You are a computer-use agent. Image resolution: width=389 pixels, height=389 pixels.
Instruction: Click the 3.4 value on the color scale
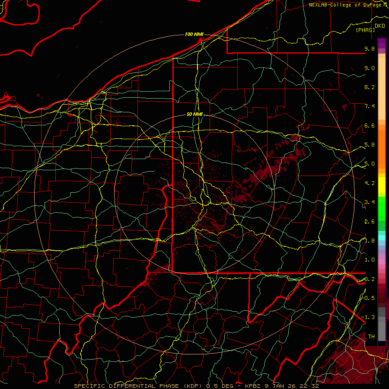[x=370, y=202]
